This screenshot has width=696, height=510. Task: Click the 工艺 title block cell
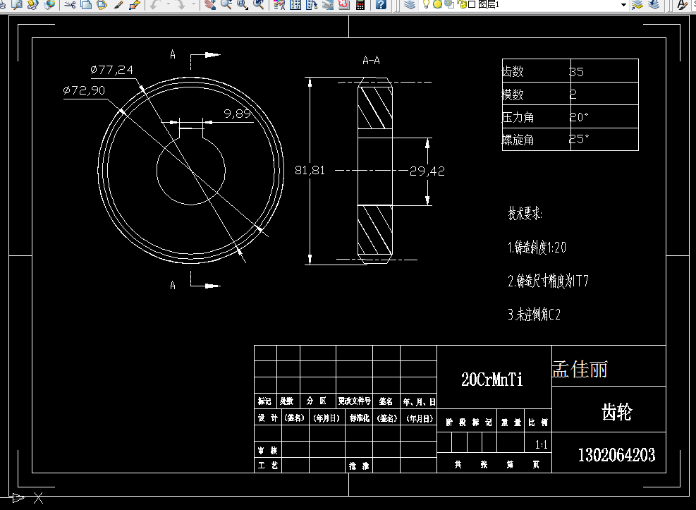tap(268, 465)
